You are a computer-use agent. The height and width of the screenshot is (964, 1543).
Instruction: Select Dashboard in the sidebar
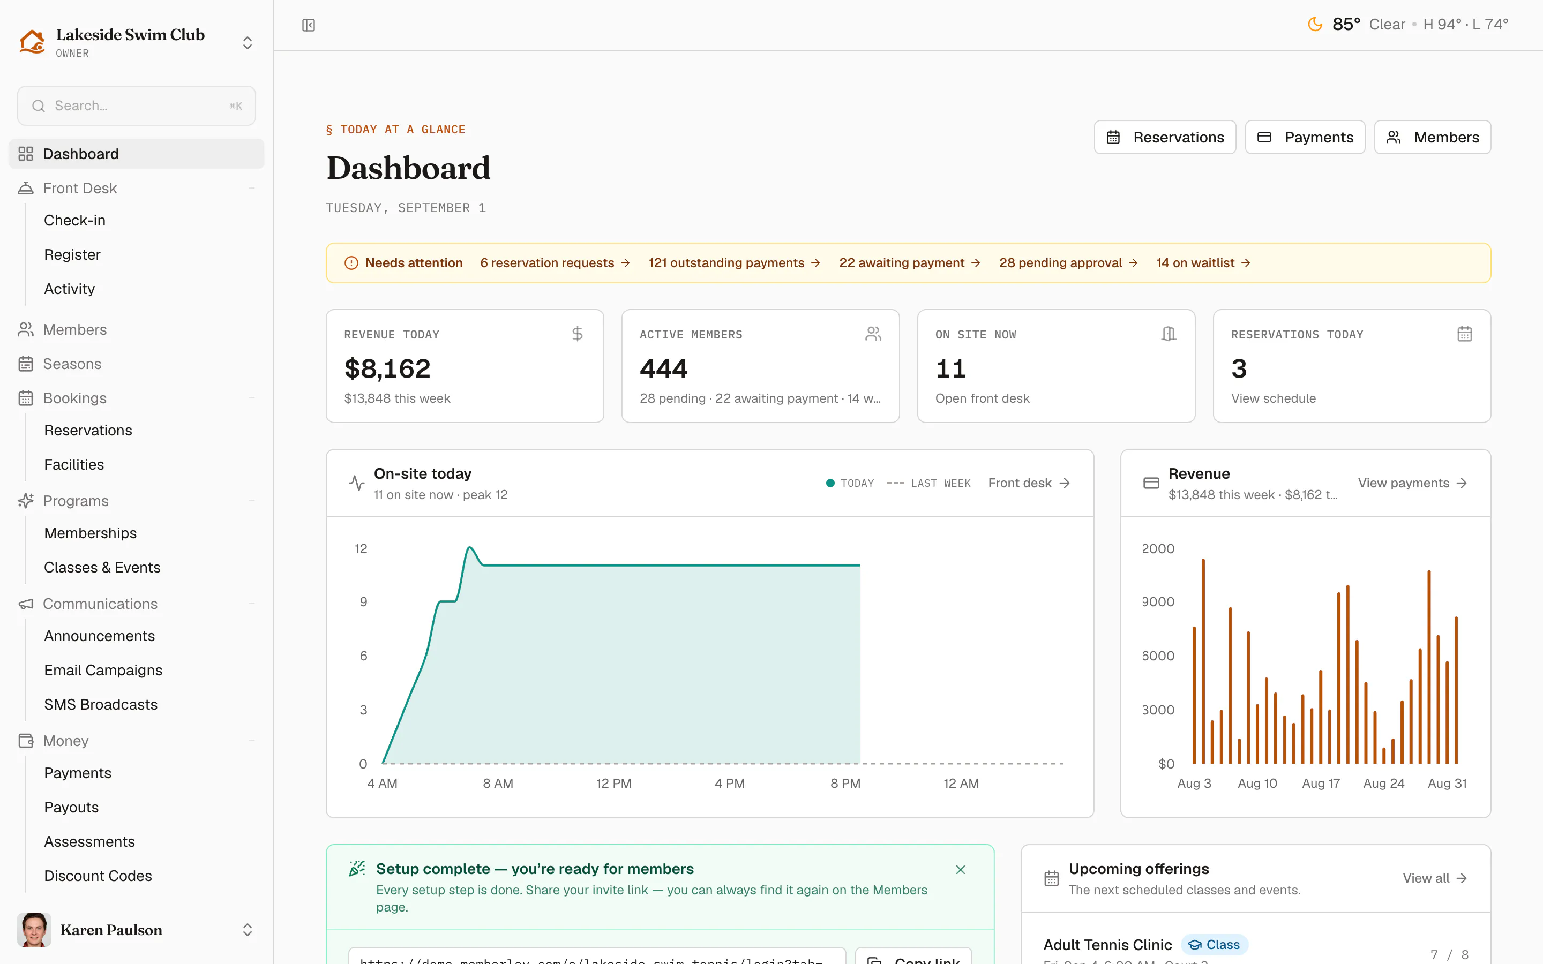click(x=137, y=154)
